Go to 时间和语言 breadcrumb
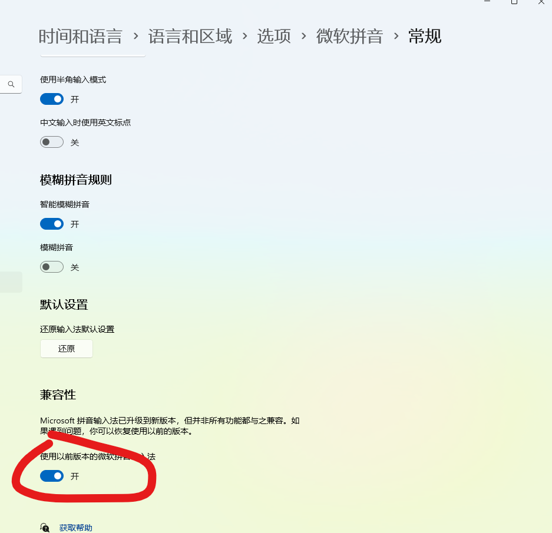The image size is (552, 533). [x=80, y=37]
